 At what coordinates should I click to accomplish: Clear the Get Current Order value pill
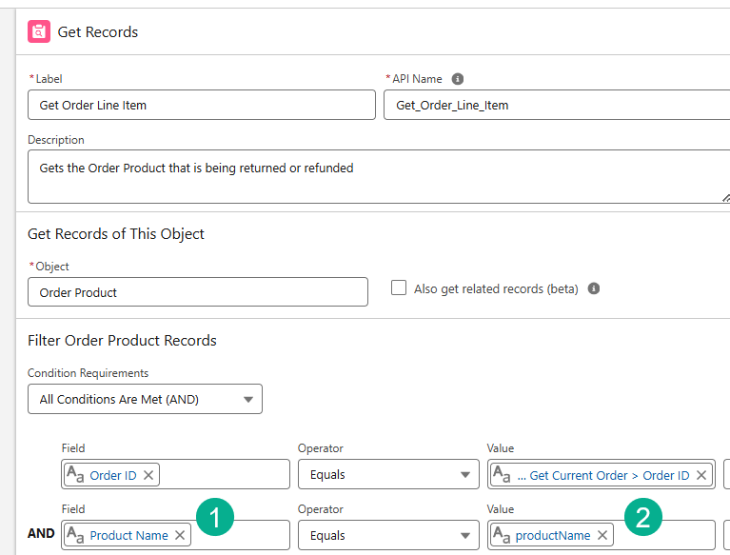pos(701,475)
